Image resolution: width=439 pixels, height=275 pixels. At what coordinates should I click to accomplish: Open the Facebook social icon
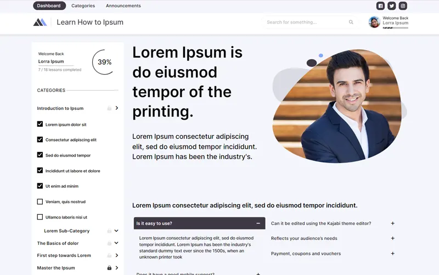[x=380, y=6]
